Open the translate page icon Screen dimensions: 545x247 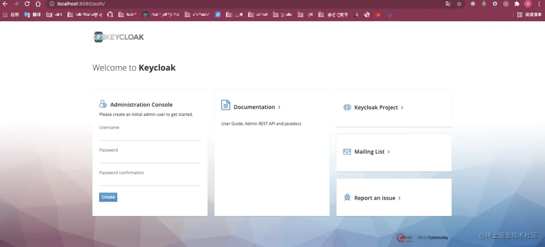pos(448,4)
